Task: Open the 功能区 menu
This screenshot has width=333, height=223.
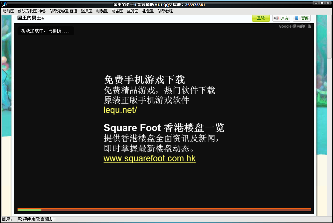Action: coord(8,11)
